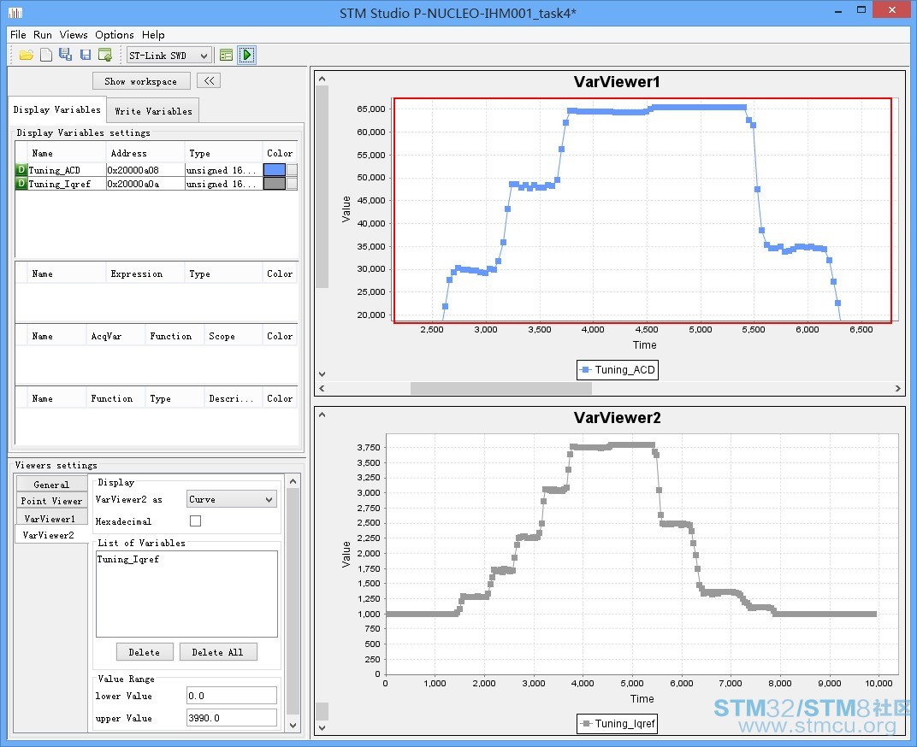The image size is (917, 747).
Task: Open the Run menu
Action: 43,34
